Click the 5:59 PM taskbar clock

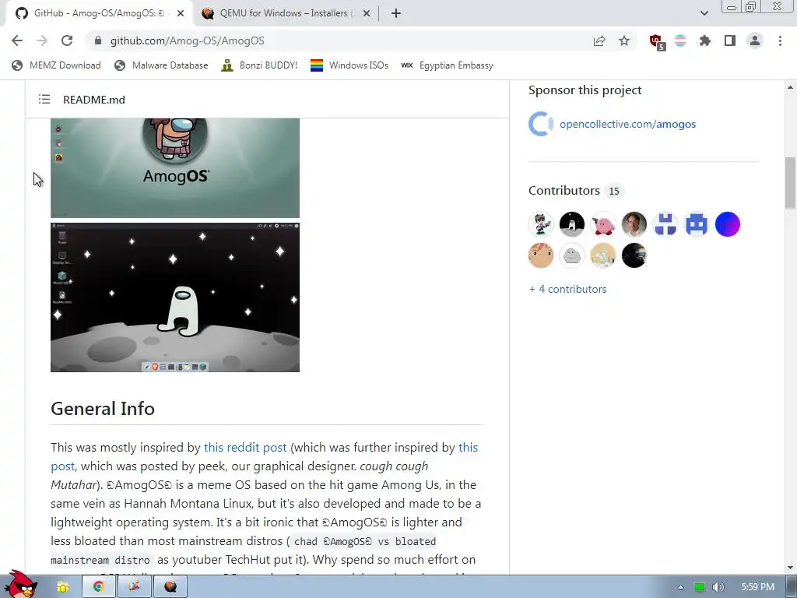[x=757, y=587]
